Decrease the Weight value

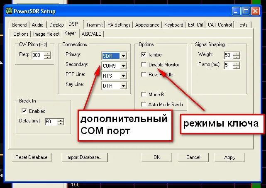point(236,57)
